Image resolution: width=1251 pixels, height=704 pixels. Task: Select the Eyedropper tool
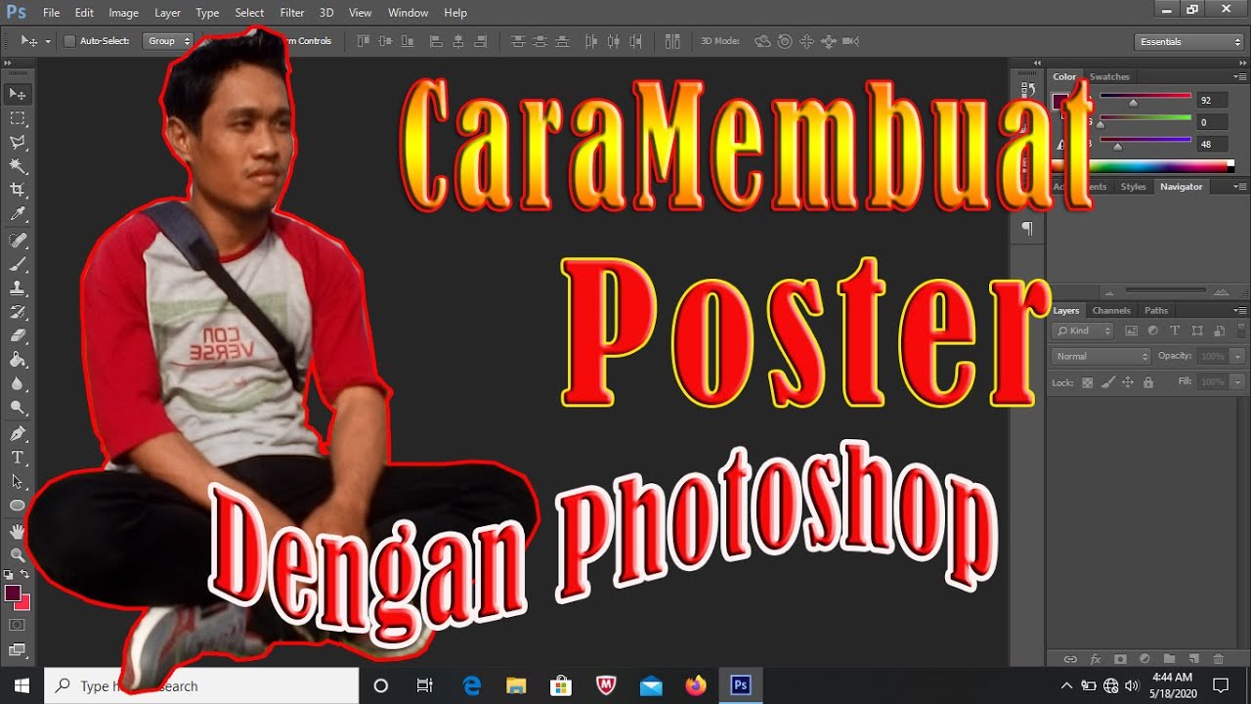coord(18,214)
